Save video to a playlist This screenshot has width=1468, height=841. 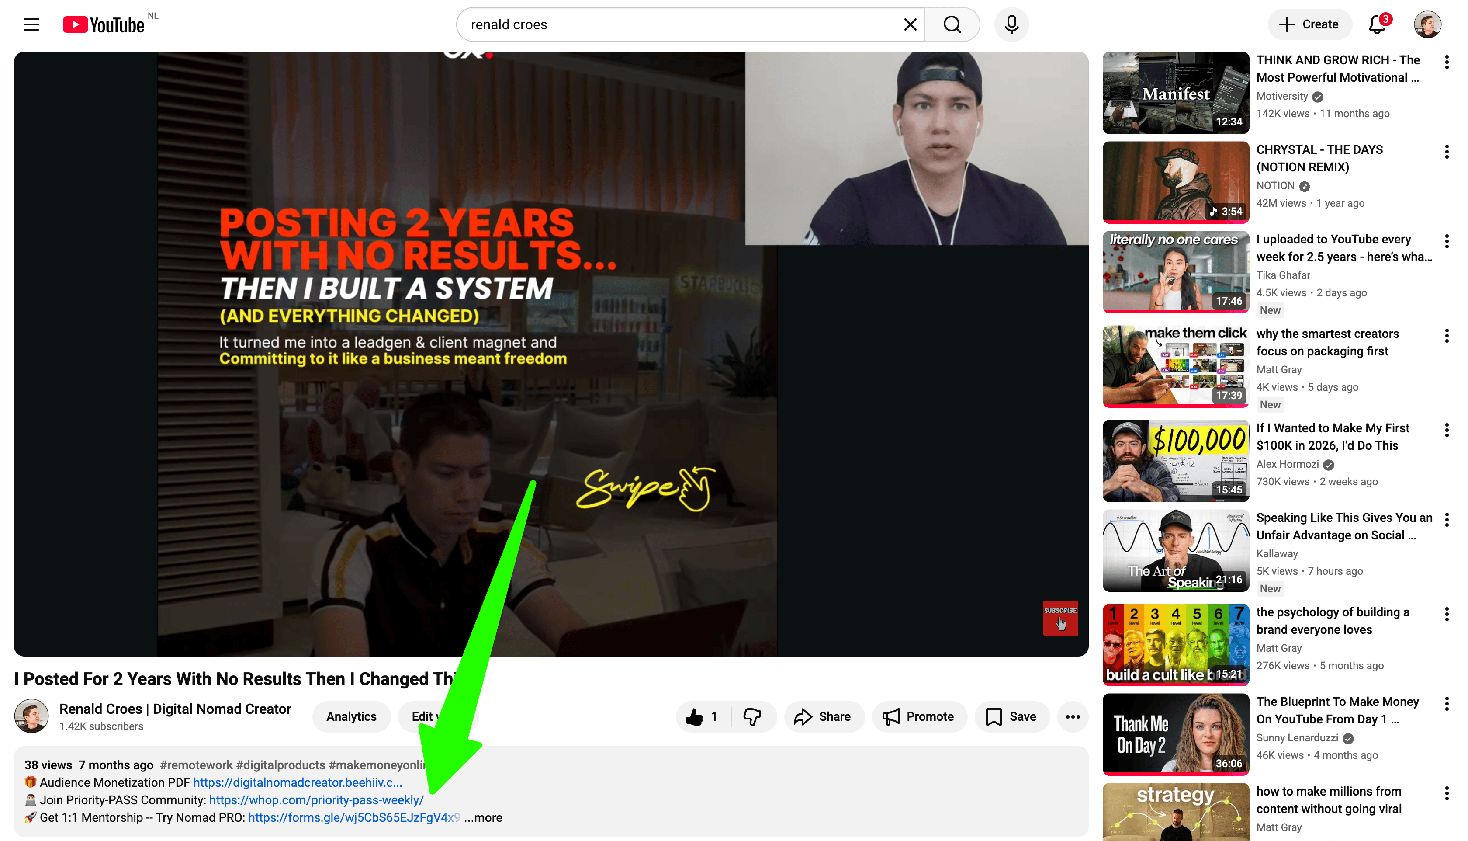coord(1011,717)
